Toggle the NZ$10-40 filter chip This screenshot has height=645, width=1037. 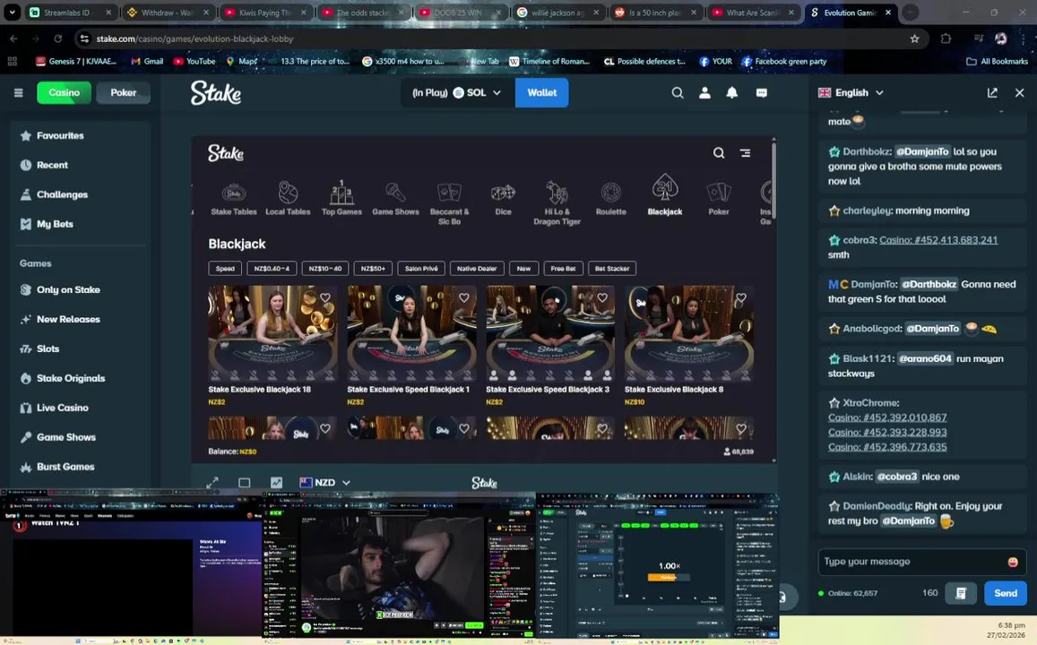[325, 269]
